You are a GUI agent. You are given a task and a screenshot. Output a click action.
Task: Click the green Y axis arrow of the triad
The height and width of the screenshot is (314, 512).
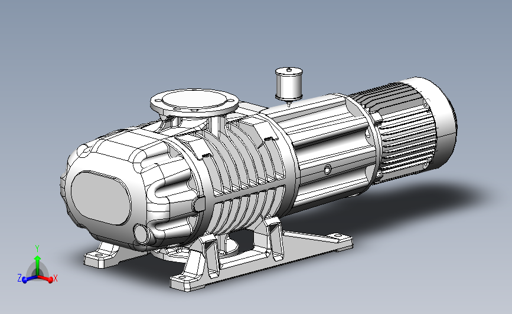tap(38, 266)
